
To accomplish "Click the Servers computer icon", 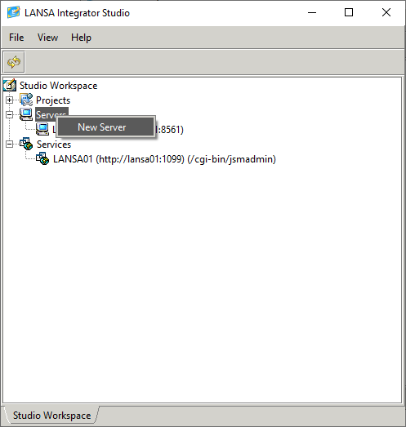I will pos(26,114).
